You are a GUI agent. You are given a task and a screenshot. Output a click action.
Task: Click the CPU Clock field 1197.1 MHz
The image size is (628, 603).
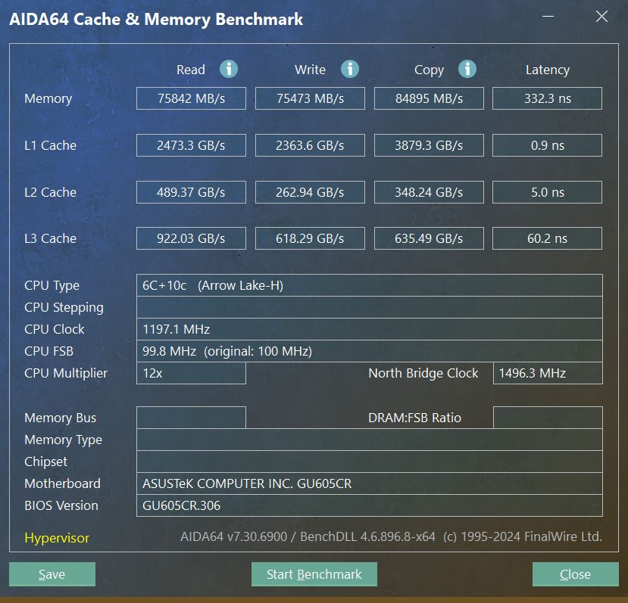[369, 329]
